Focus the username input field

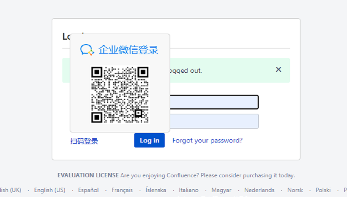coord(214,102)
